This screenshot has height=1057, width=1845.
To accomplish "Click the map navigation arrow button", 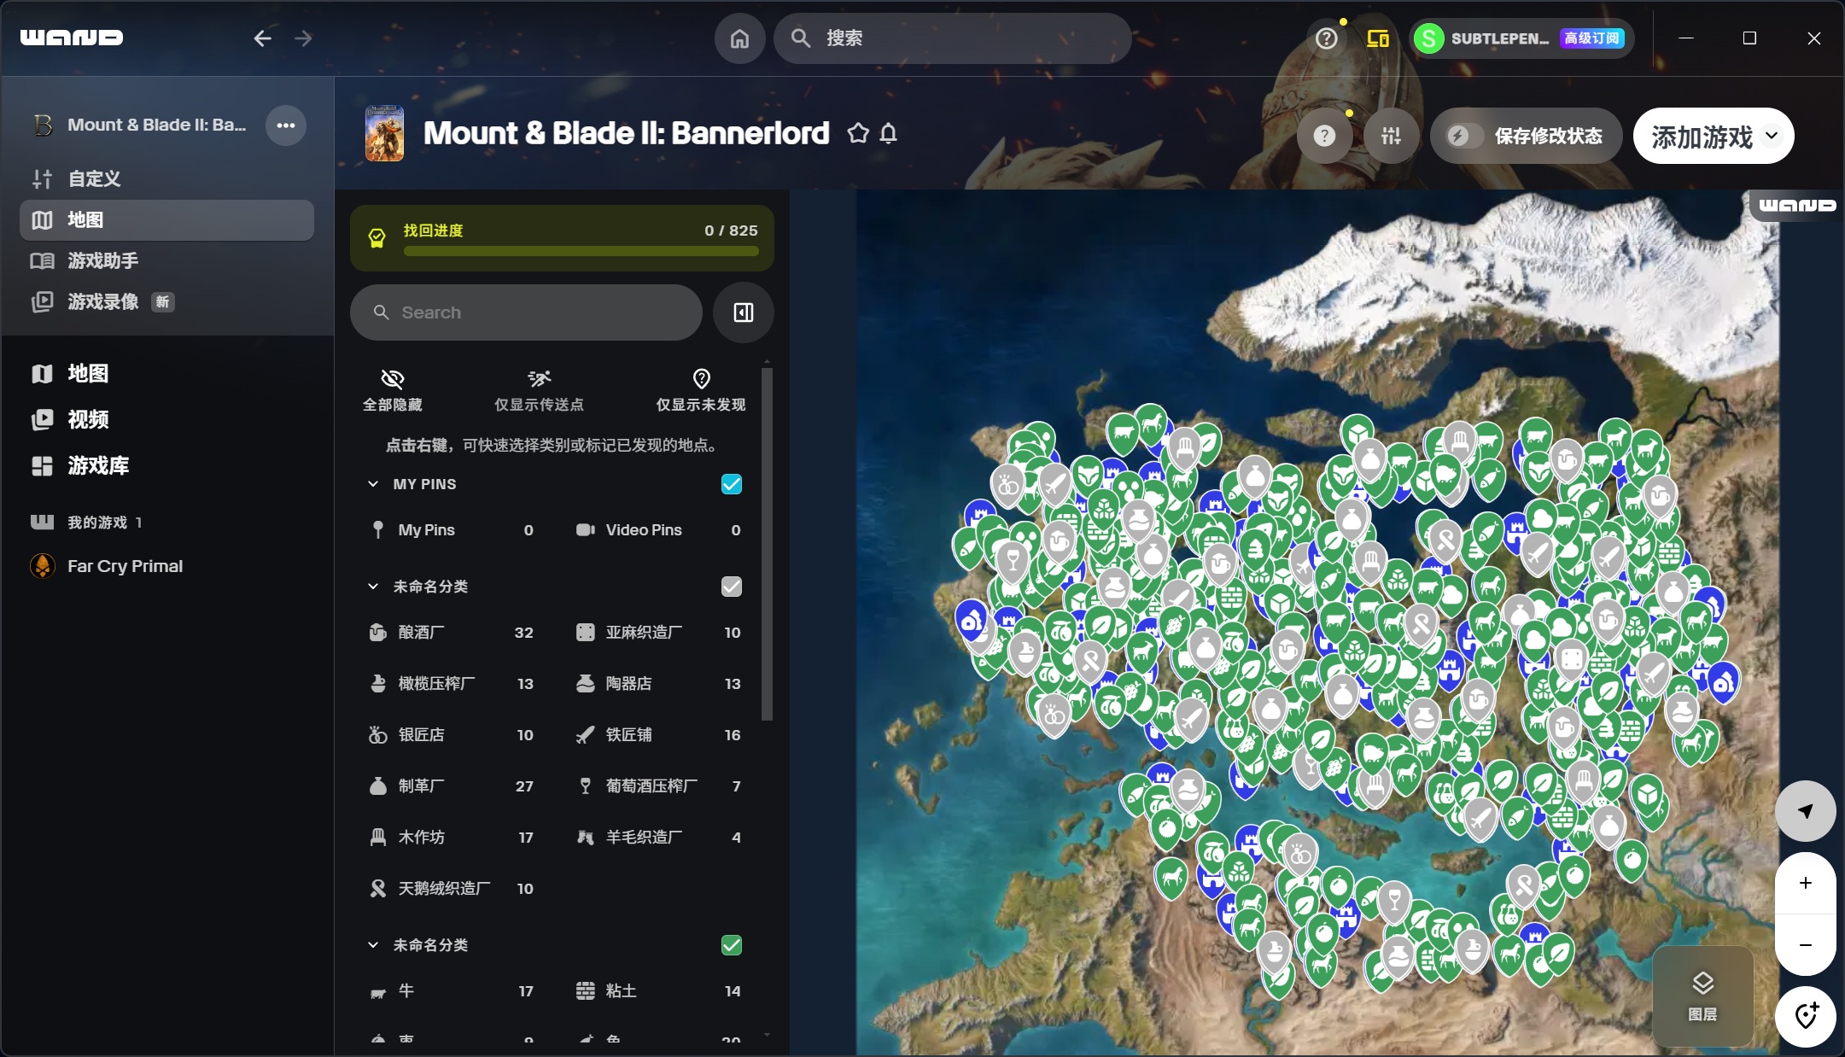I will pos(1805,811).
